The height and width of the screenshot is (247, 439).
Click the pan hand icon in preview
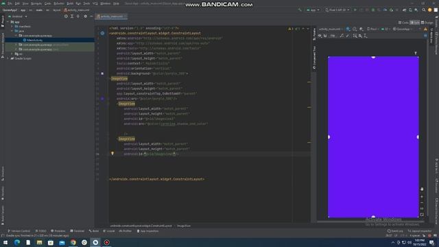coord(422,189)
